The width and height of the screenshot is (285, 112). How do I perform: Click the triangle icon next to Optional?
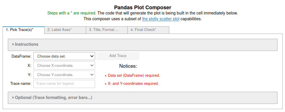(13, 98)
